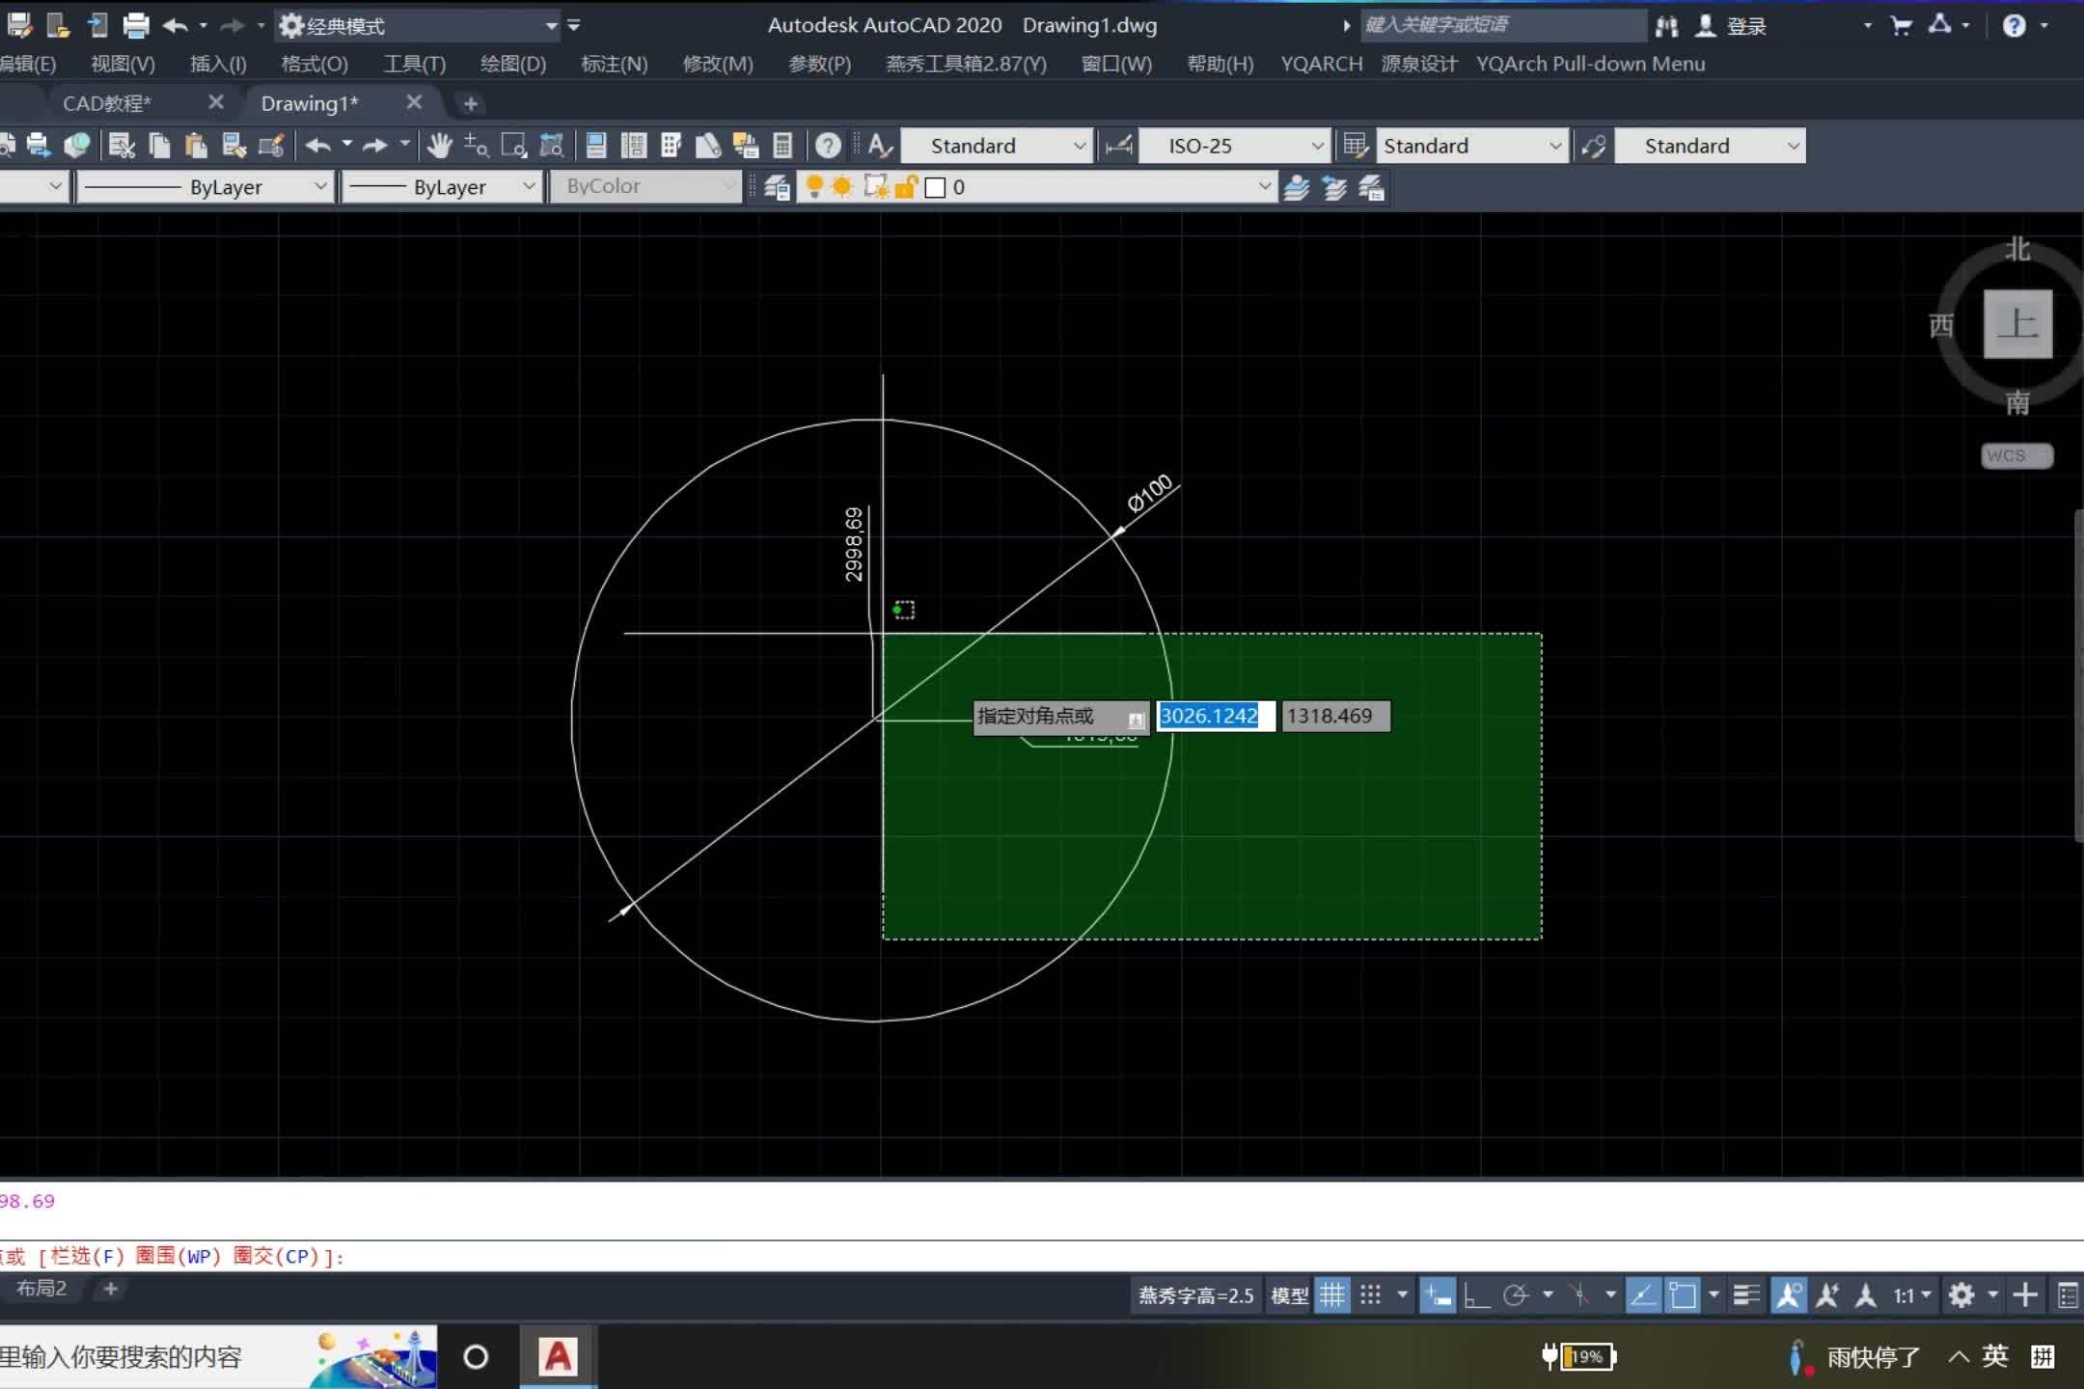Click the Layer States Manager icon

click(1372, 187)
